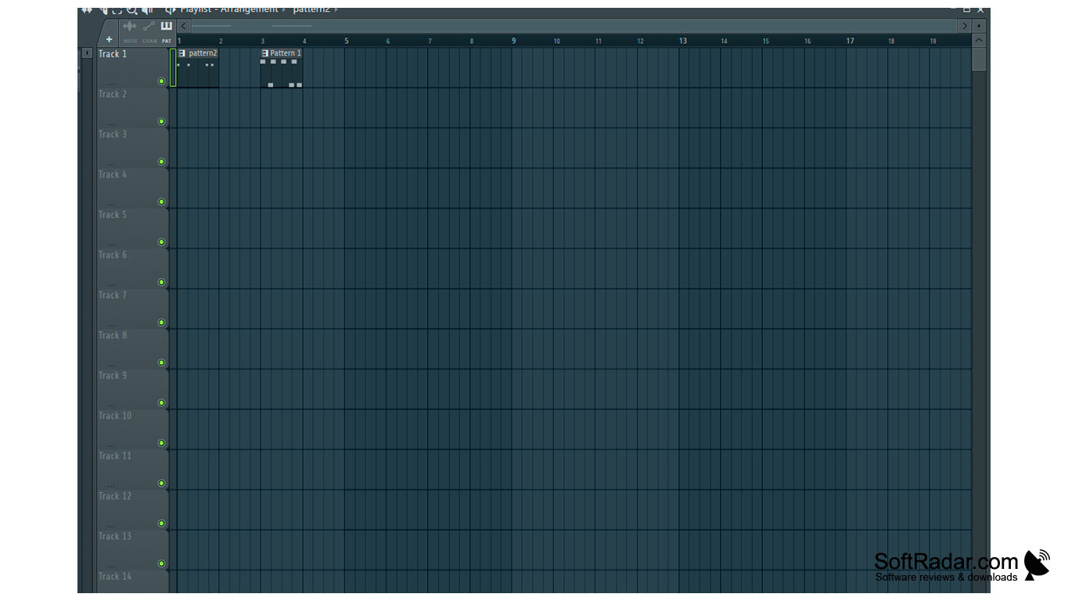Select the PAT piano-keys focus icon
Screen dimensions: 1068x601
tap(167, 27)
